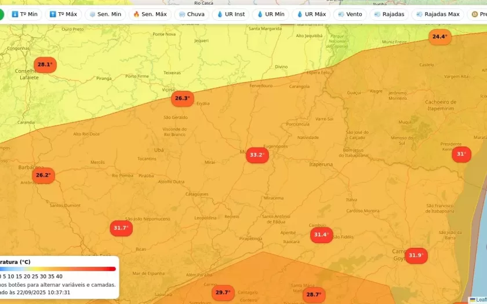Click the 24.4° temperature marker
The image size is (487, 304).
pyautogui.click(x=439, y=37)
